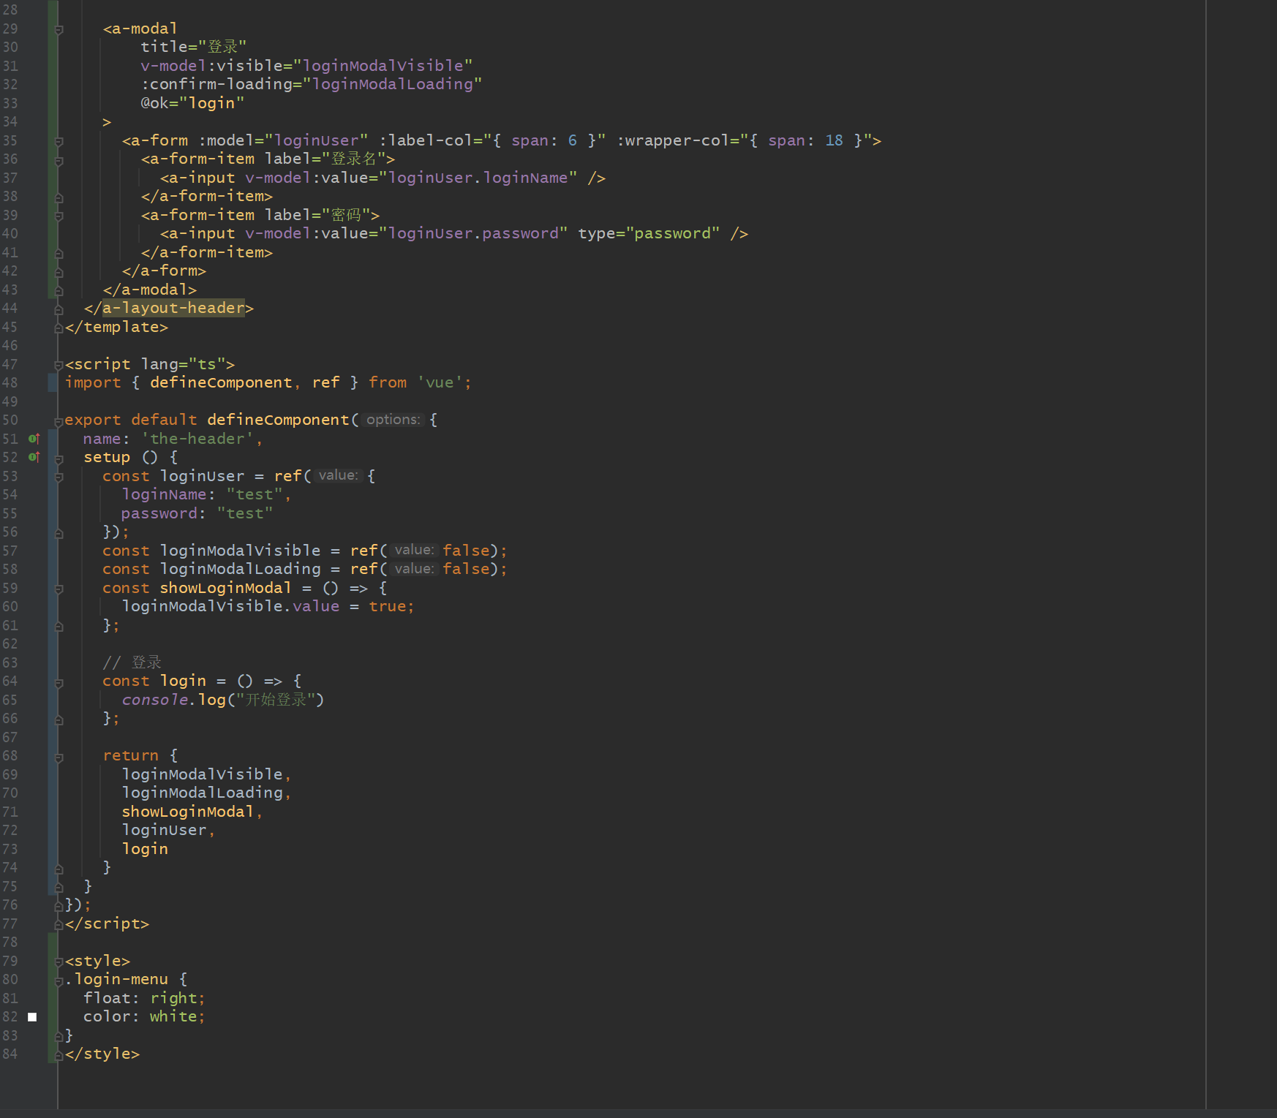This screenshot has width=1277, height=1118.
Task: Click the 'return' keyword
Action: click(x=131, y=755)
